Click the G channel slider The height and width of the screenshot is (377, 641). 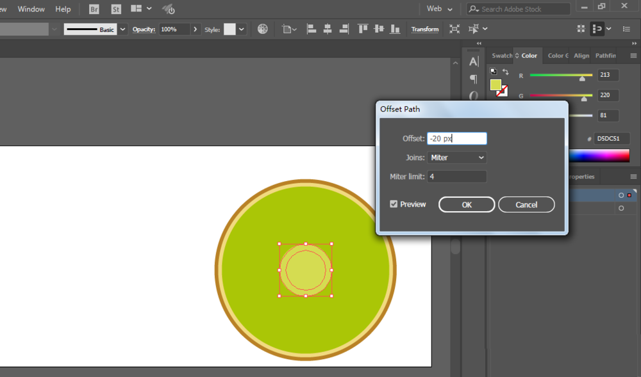561,96
